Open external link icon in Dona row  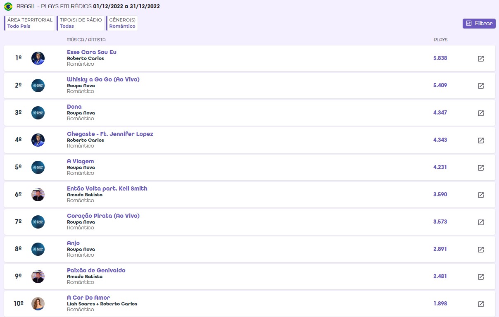tap(481, 113)
